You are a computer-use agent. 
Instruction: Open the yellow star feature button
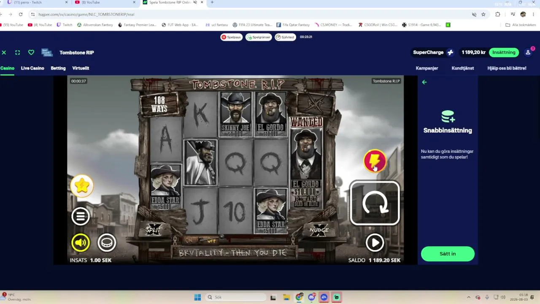[82, 186]
